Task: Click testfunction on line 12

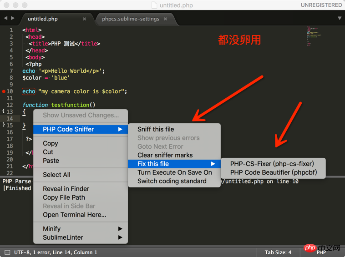Action: point(70,105)
